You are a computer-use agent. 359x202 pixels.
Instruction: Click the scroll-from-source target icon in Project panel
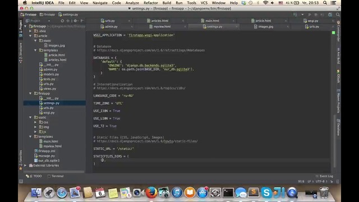pos(62,21)
